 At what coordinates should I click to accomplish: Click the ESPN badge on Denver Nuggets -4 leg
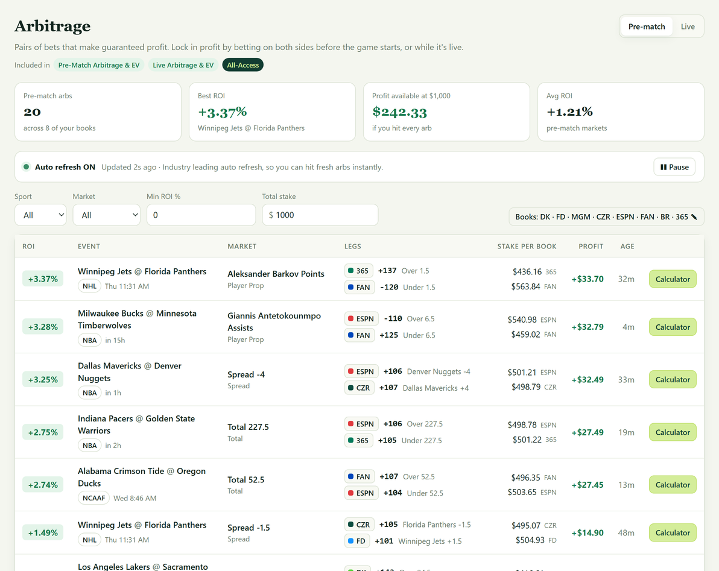pos(361,371)
